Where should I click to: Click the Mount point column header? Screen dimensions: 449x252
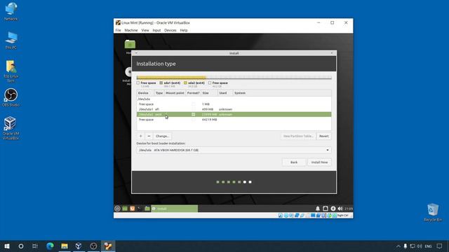[175, 93]
